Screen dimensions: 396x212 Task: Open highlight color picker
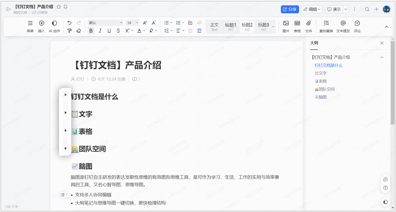(151, 31)
